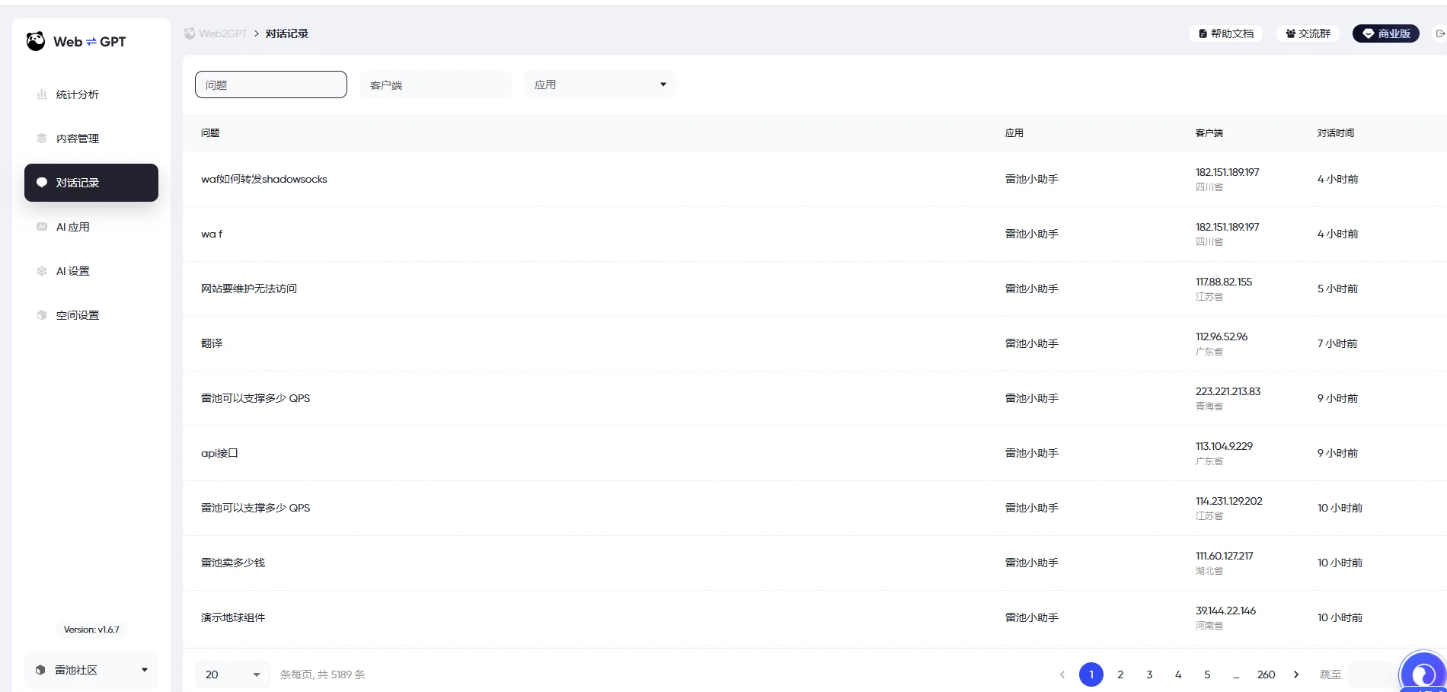Click the AI icon beside AI 应用
Image resolution: width=1447 pixels, height=692 pixels.
[42, 227]
